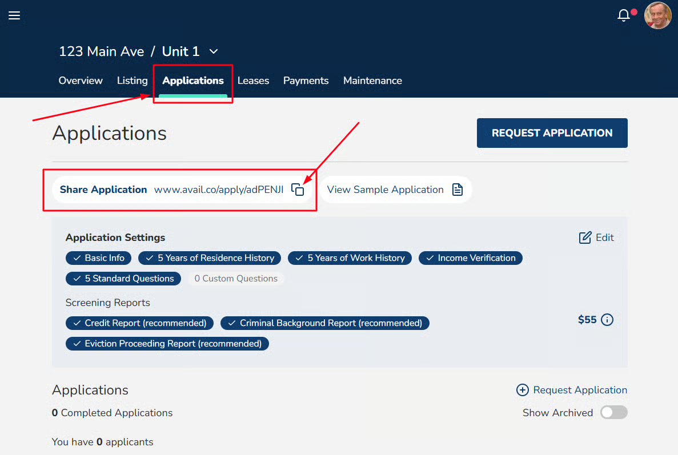Click the Credit Report (recommended) chip

click(140, 323)
